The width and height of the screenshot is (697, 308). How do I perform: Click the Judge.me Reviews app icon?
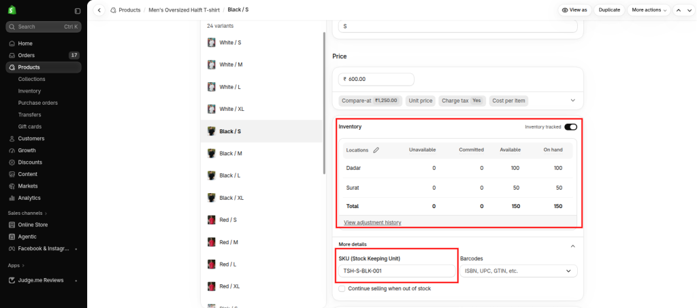pos(12,281)
